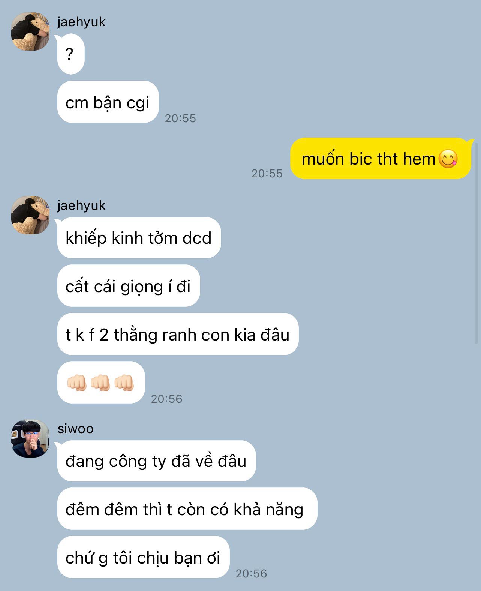Viewport: 481px width, 591px height.
Task: Tap the jaehyuk name at top
Action: 81,22
